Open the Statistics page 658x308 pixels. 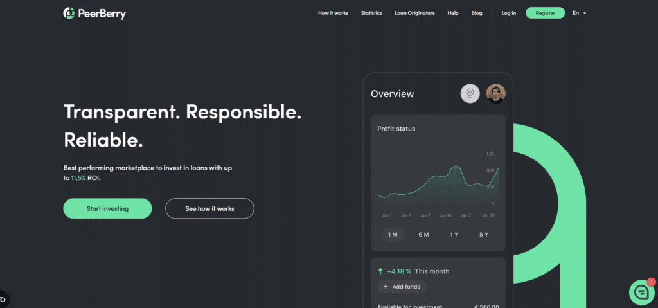(x=371, y=13)
